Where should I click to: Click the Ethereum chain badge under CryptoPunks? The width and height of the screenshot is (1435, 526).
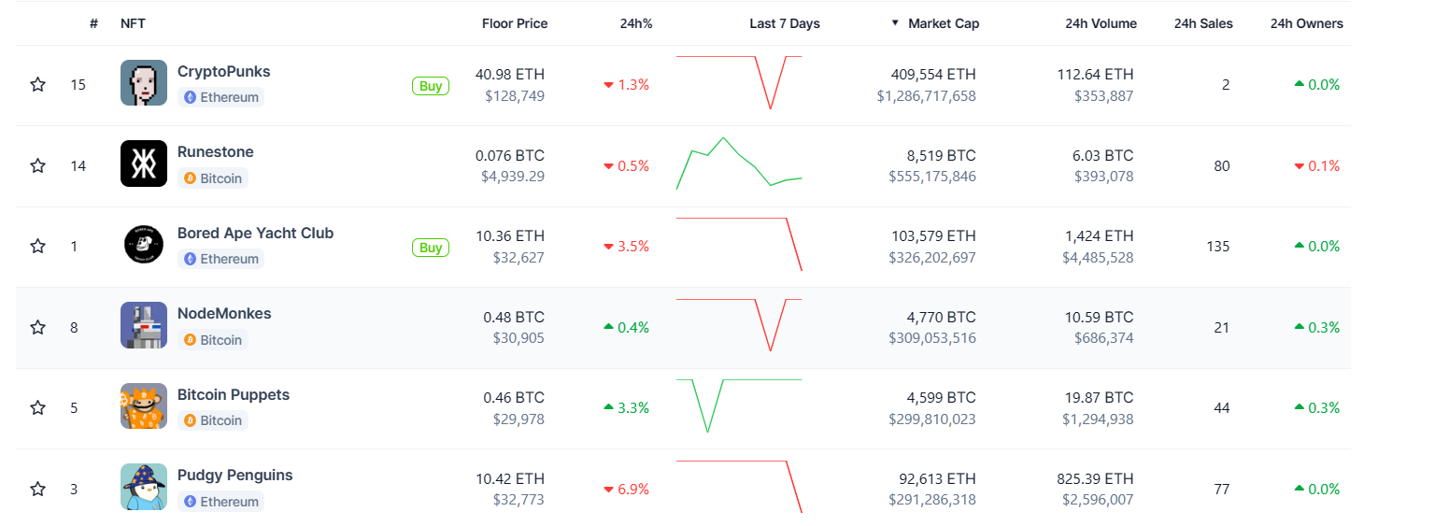[x=221, y=97]
